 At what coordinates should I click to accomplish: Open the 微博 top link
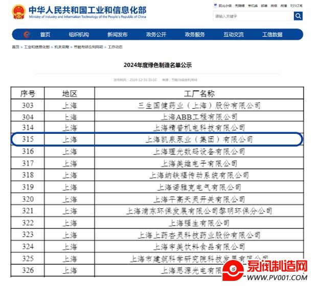284,6
